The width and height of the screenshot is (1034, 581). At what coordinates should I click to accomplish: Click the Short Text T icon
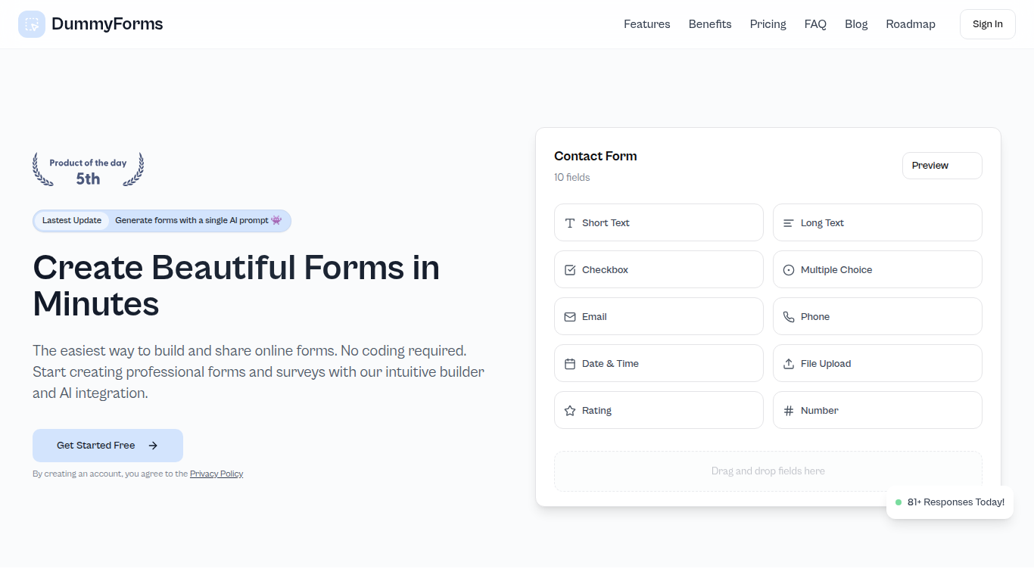pyautogui.click(x=570, y=223)
